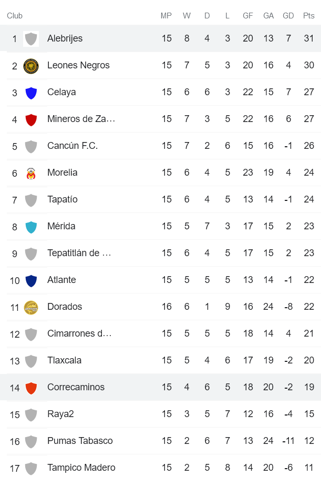Click the navy Atlante shield icon
Viewport: 321px width, 486px height.
point(31,280)
